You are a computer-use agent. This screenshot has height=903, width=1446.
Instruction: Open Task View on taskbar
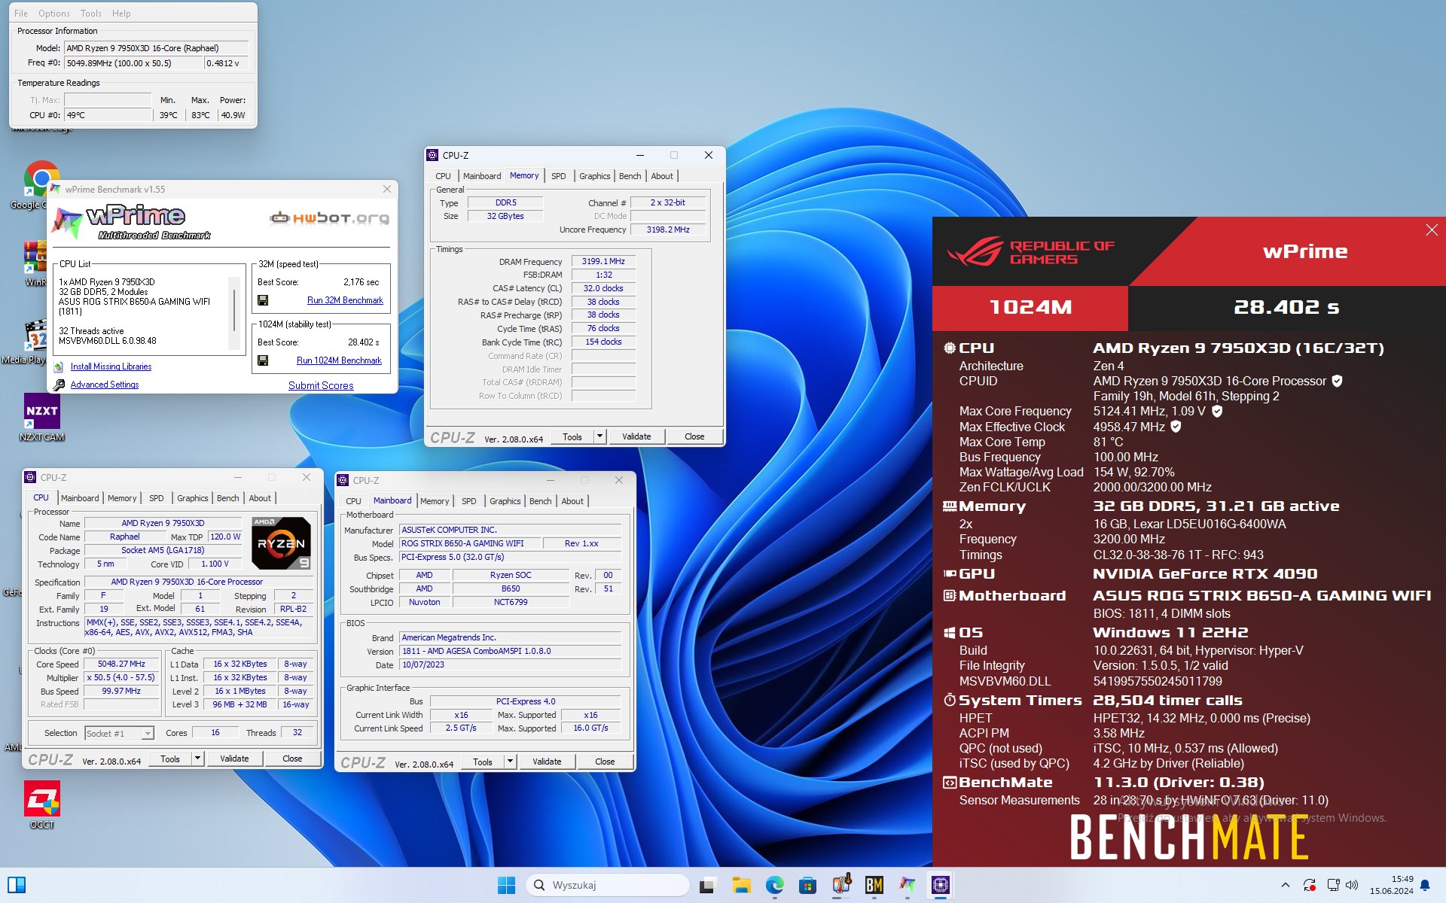706,885
